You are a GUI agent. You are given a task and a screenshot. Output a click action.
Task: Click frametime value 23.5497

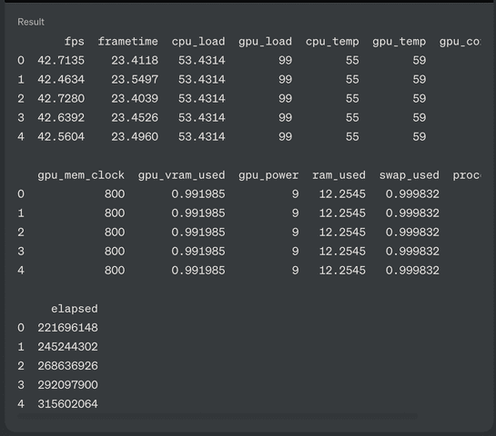point(135,79)
